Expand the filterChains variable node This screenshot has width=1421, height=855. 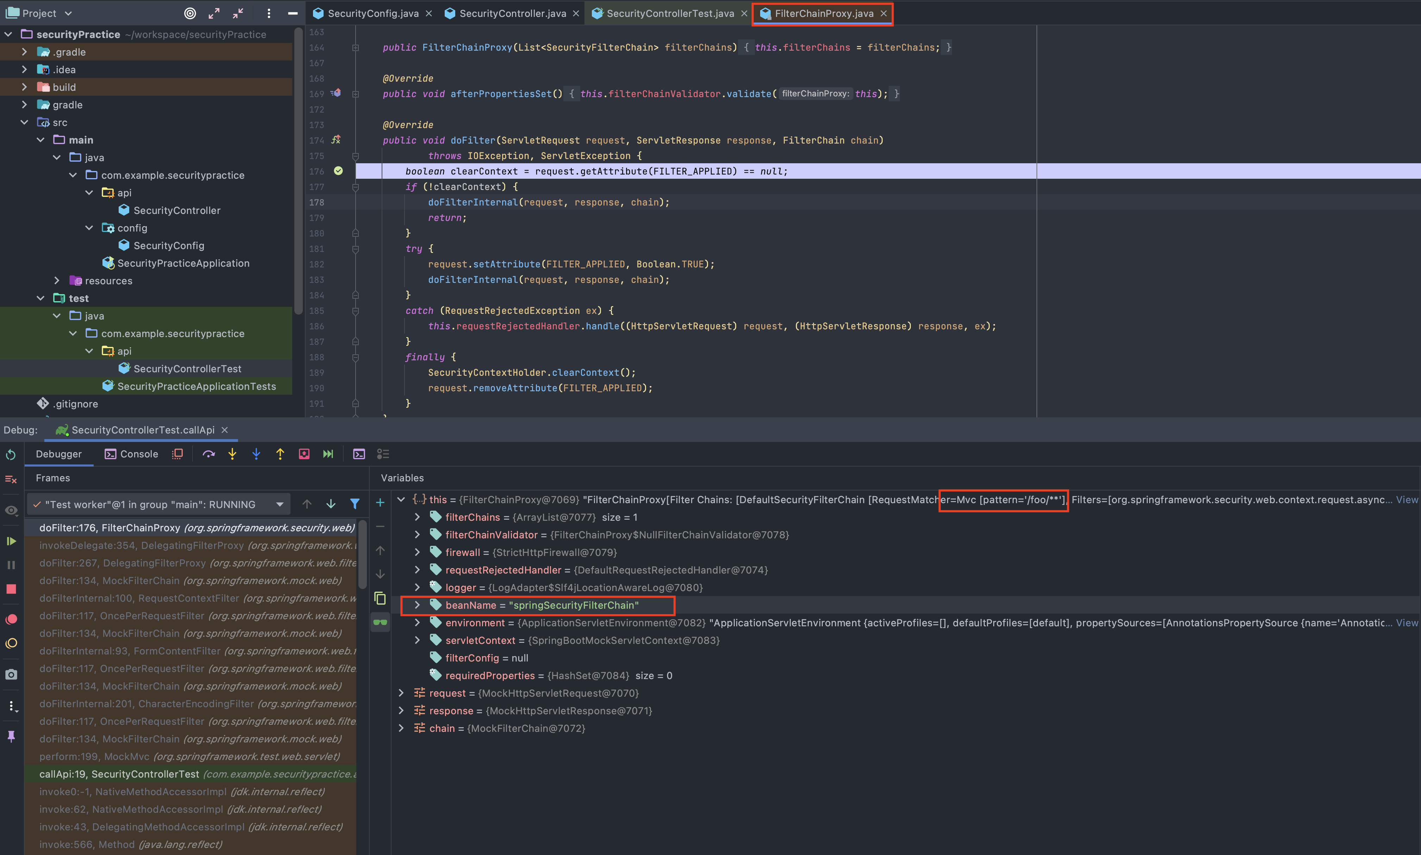pos(417,517)
